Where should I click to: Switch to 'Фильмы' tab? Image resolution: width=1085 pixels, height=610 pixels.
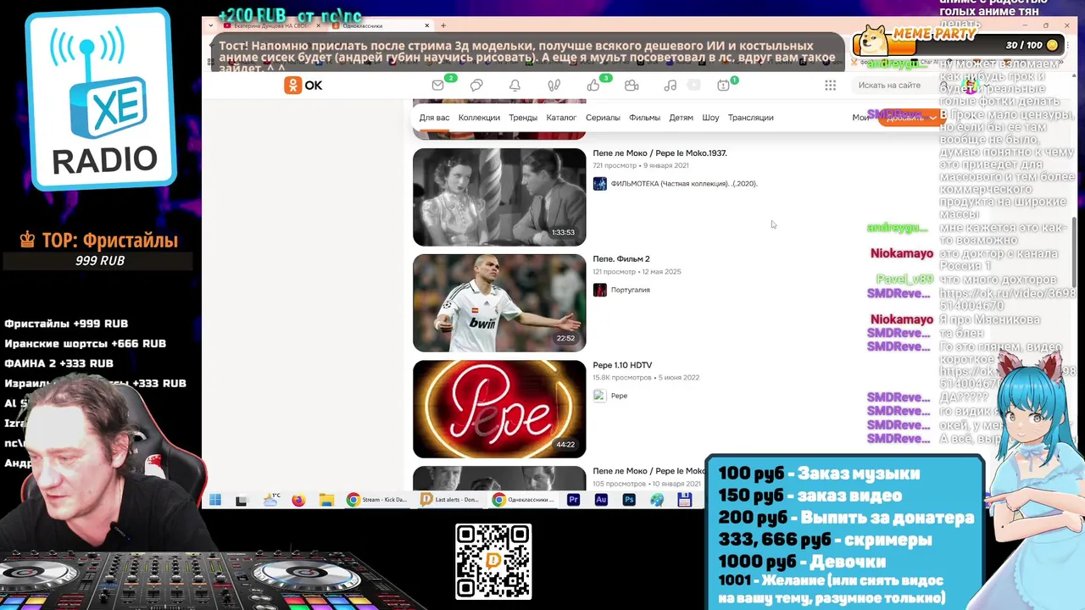coord(644,118)
